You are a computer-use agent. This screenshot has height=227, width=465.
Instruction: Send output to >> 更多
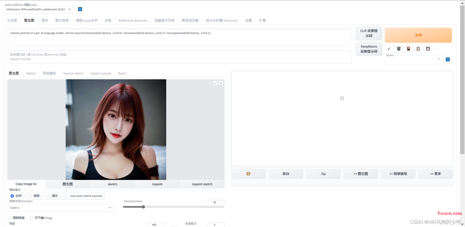coord(436,174)
